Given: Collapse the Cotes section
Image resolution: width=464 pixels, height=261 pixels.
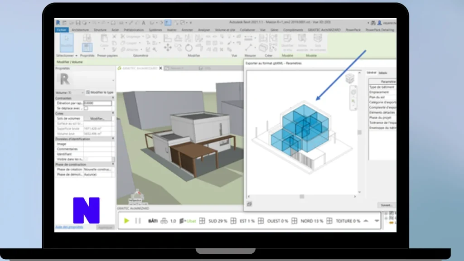Looking at the screenshot, I should pos(113,113).
